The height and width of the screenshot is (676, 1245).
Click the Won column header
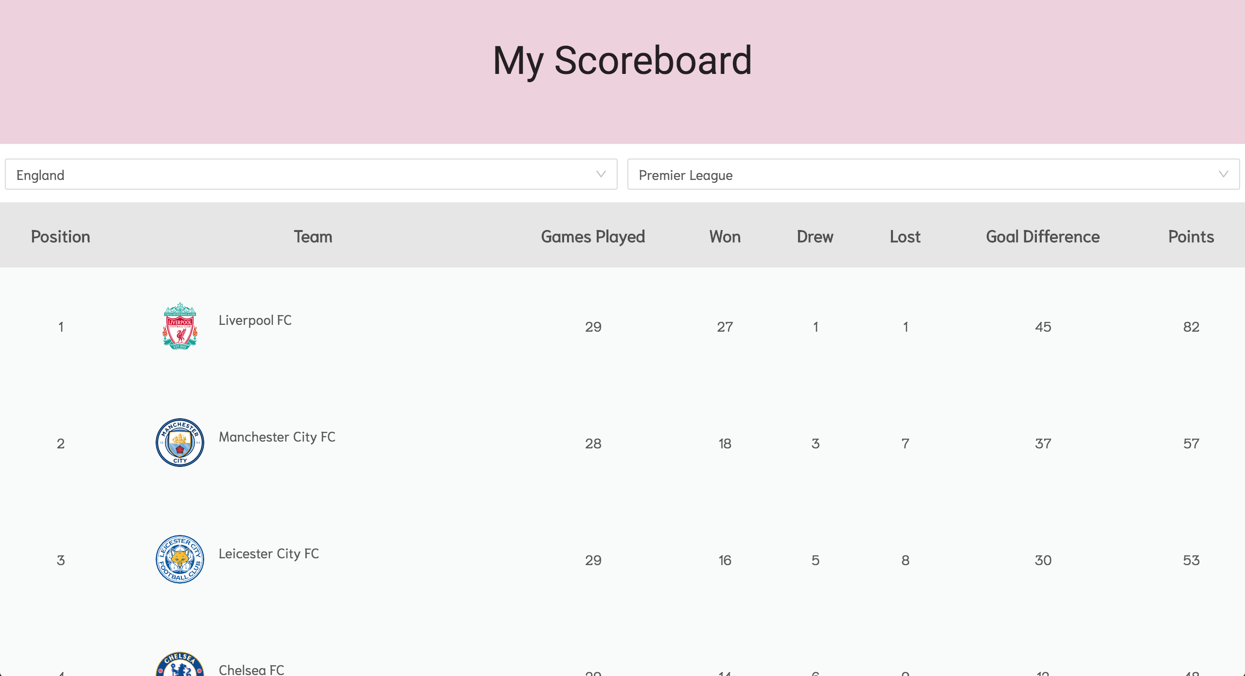coord(725,237)
